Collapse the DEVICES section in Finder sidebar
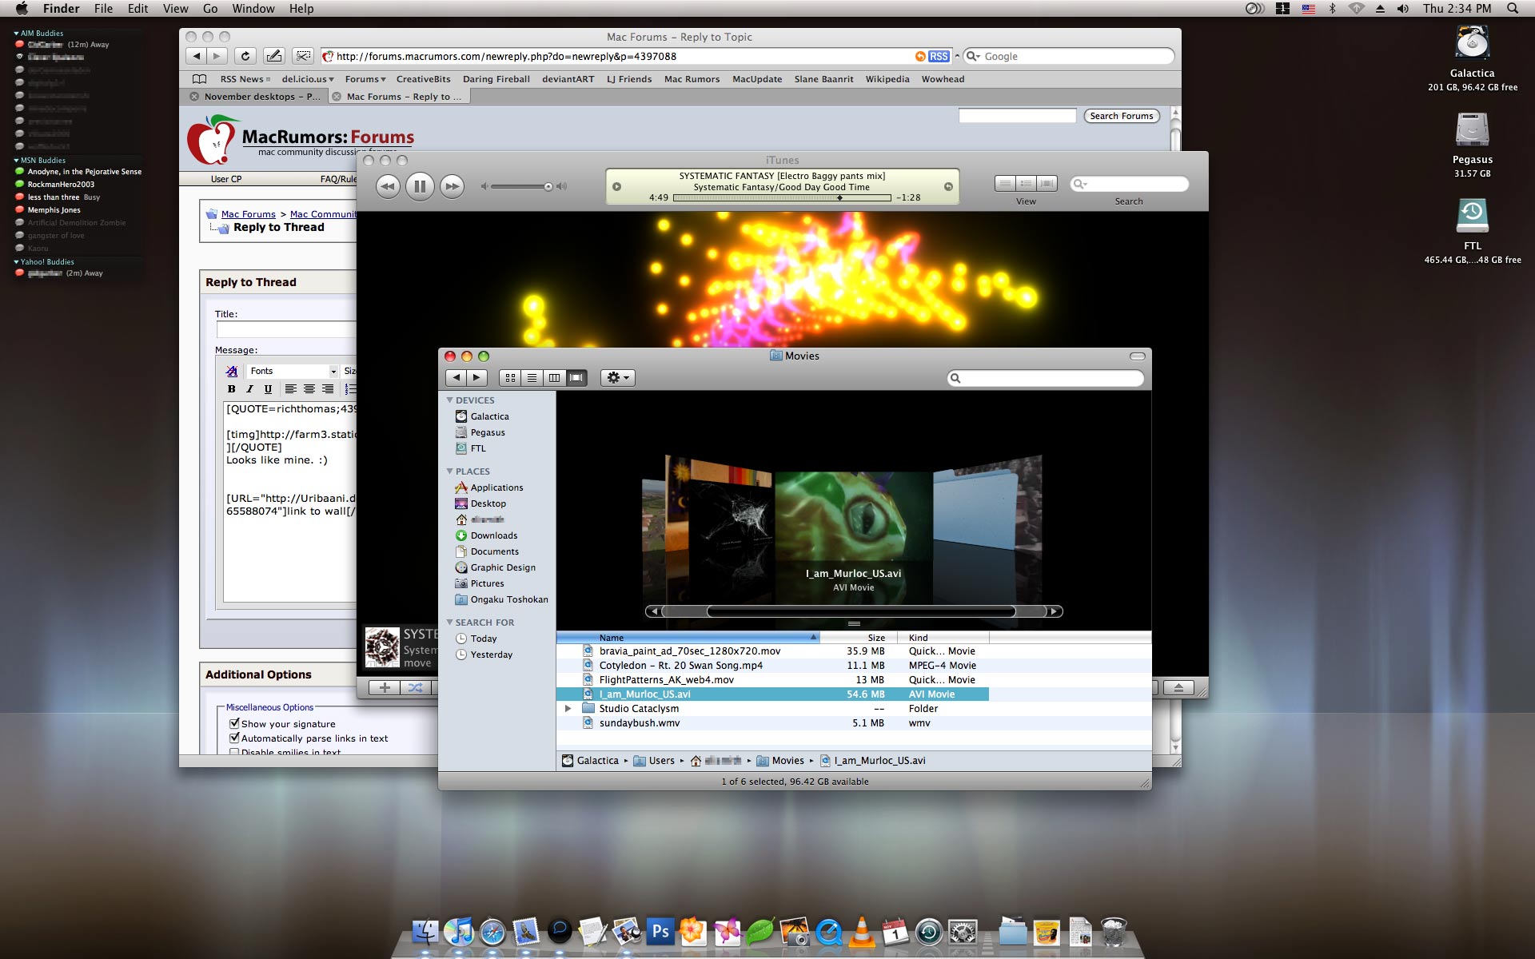1535x959 pixels. click(x=449, y=400)
